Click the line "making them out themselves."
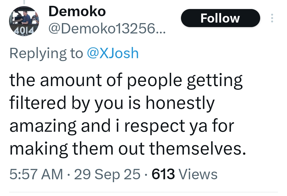This screenshot has height=196, width=287. pyautogui.click(x=128, y=149)
